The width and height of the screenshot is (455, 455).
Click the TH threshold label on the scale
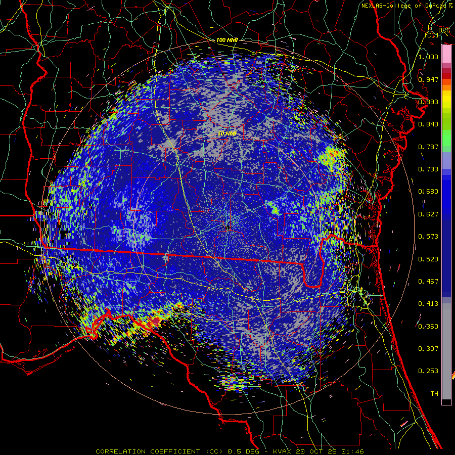[x=434, y=394]
